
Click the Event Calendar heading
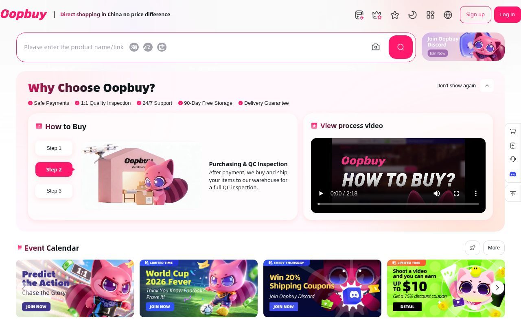(52, 248)
